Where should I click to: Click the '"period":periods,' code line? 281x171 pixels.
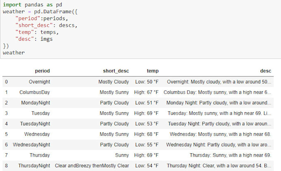pyautogui.click(x=42, y=18)
